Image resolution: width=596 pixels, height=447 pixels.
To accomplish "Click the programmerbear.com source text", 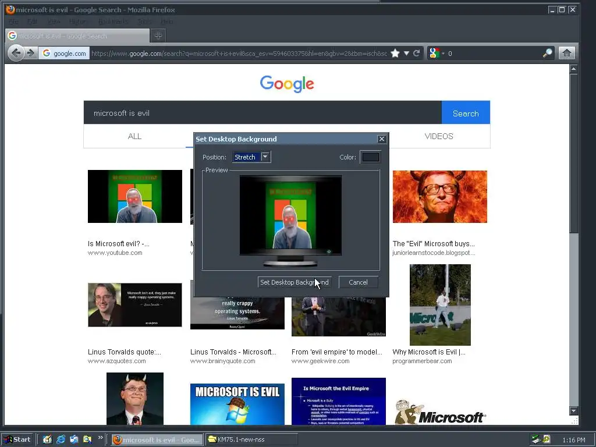I will [423, 361].
